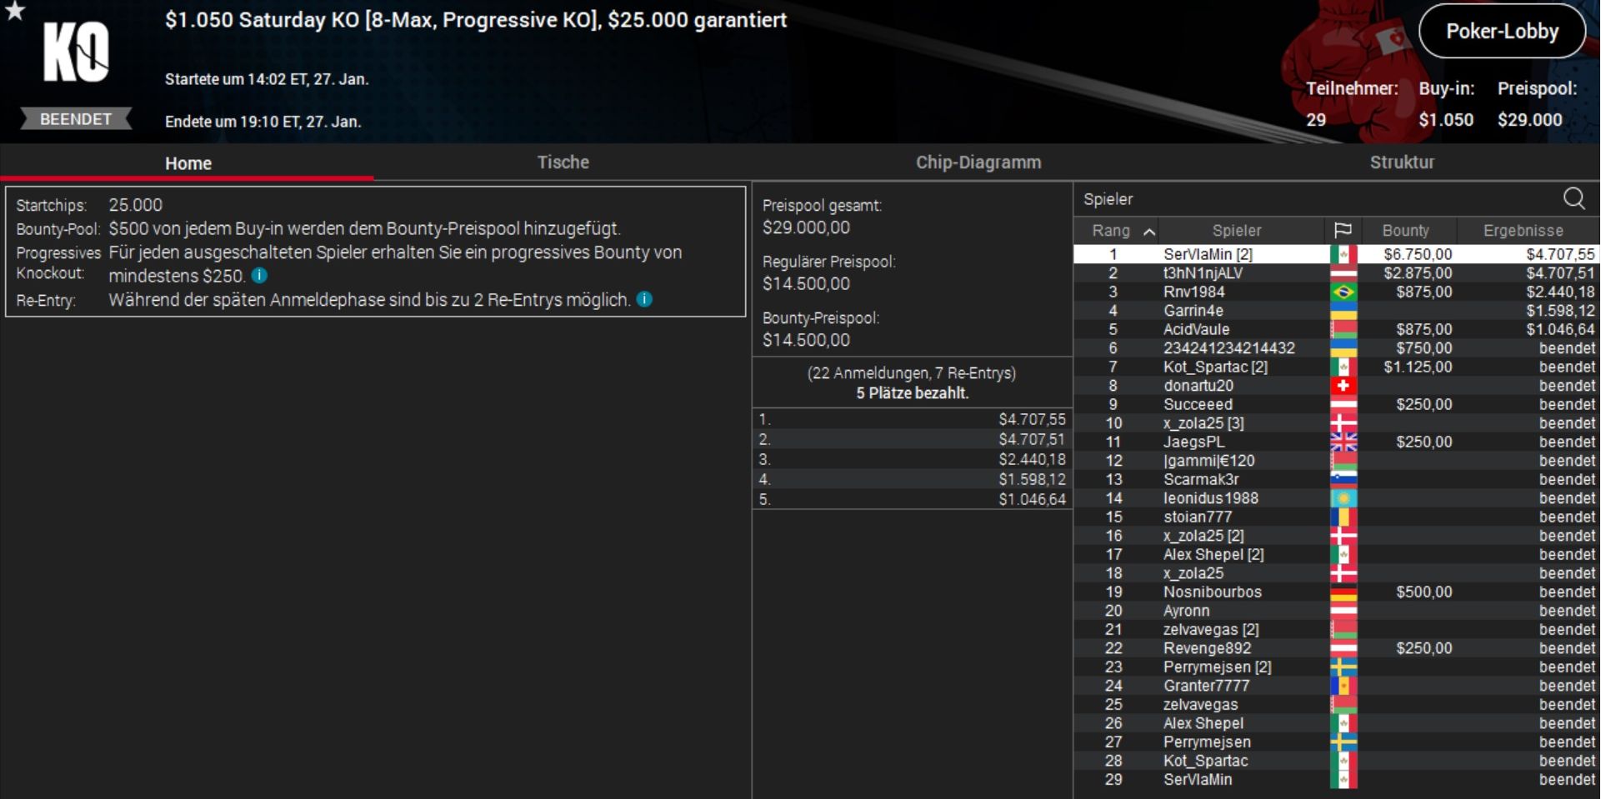Click info icon beside Progressive Knockout text
Screen dimensions: 1601x799
click(x=260, y=276)
